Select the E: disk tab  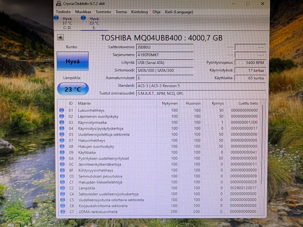click(x=94, y=23)
